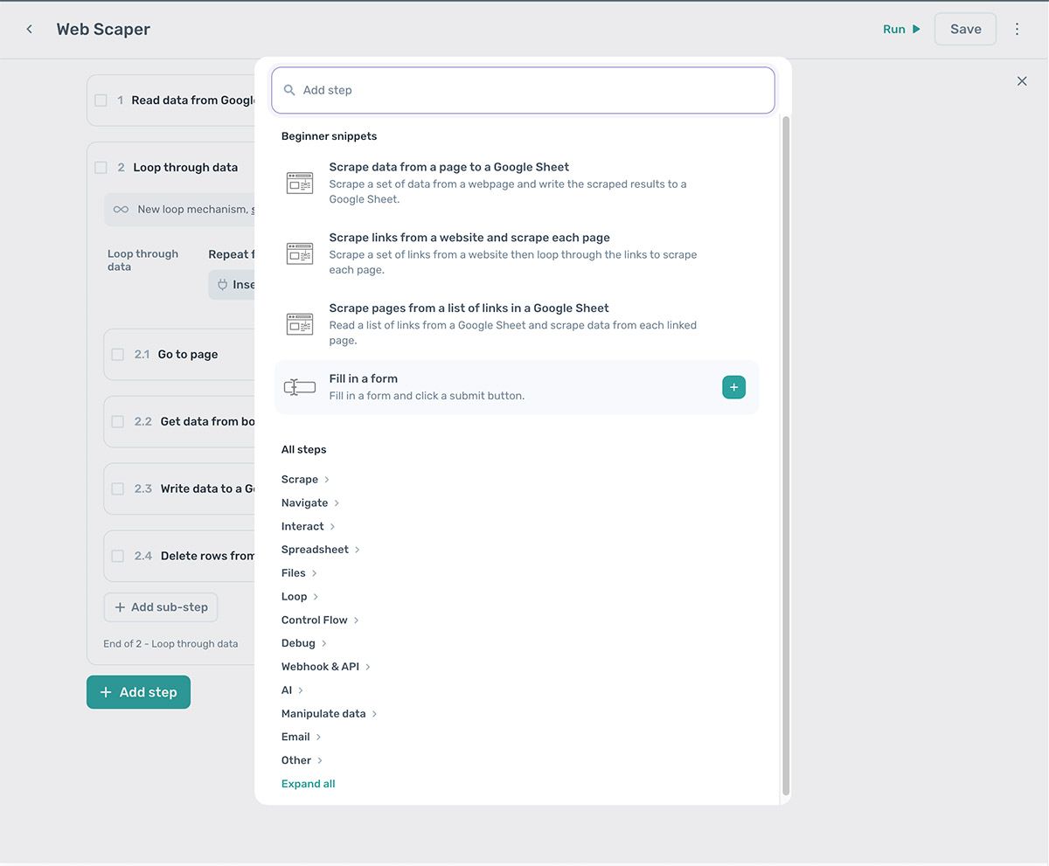
Task: Choose the Fill in a form snippet
Action: 517,387
